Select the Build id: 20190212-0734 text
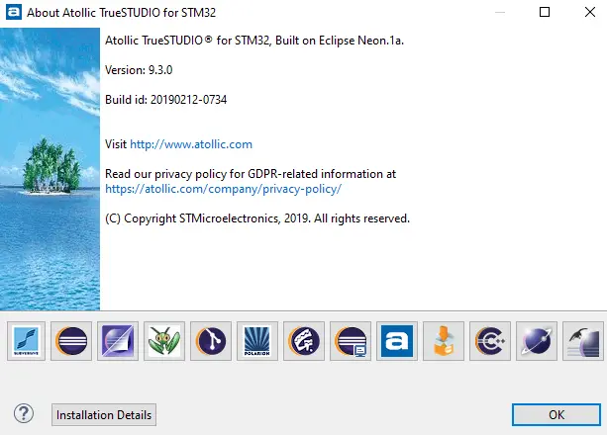This screenshot has height=435, width=607. click(x=165, y=100)
